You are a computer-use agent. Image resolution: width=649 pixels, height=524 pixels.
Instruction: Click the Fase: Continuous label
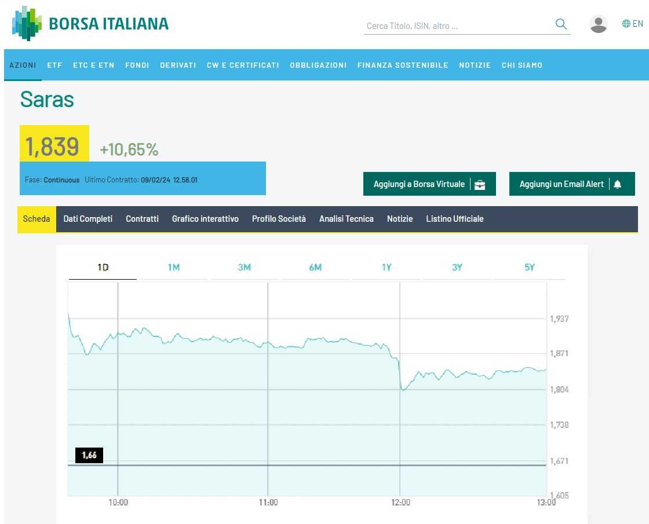(52, 180)
